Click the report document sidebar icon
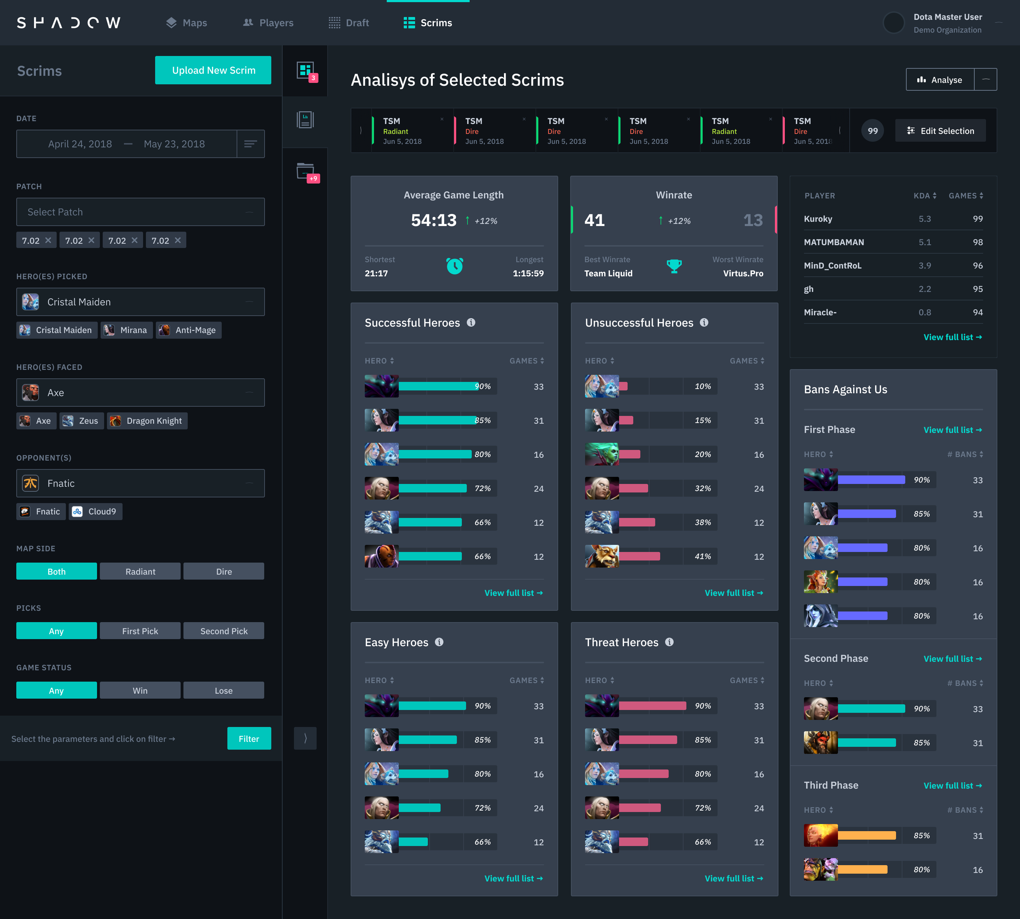This screenshot has height=919, width=1020. (x=305, y=120)
